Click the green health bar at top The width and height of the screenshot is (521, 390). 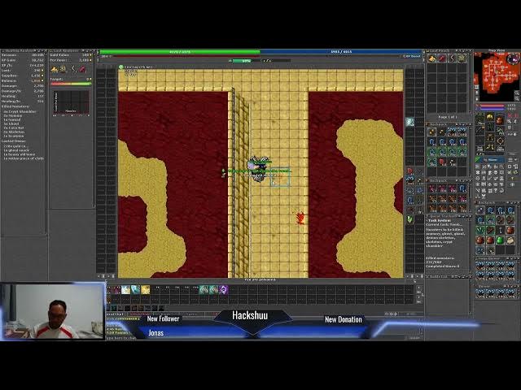pyautogui.click(x=179, y=52)
